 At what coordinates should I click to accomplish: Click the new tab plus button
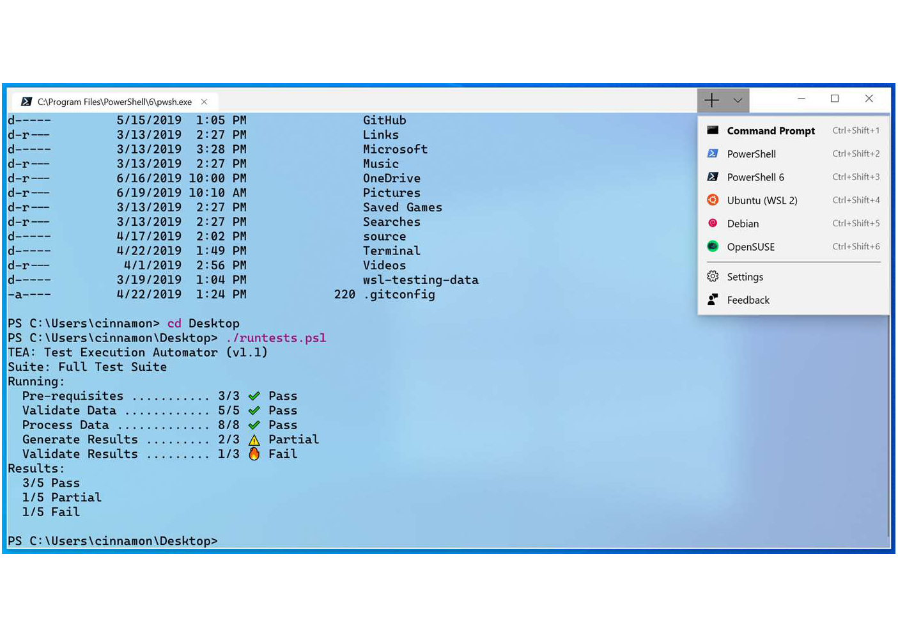tap(711, 100)
